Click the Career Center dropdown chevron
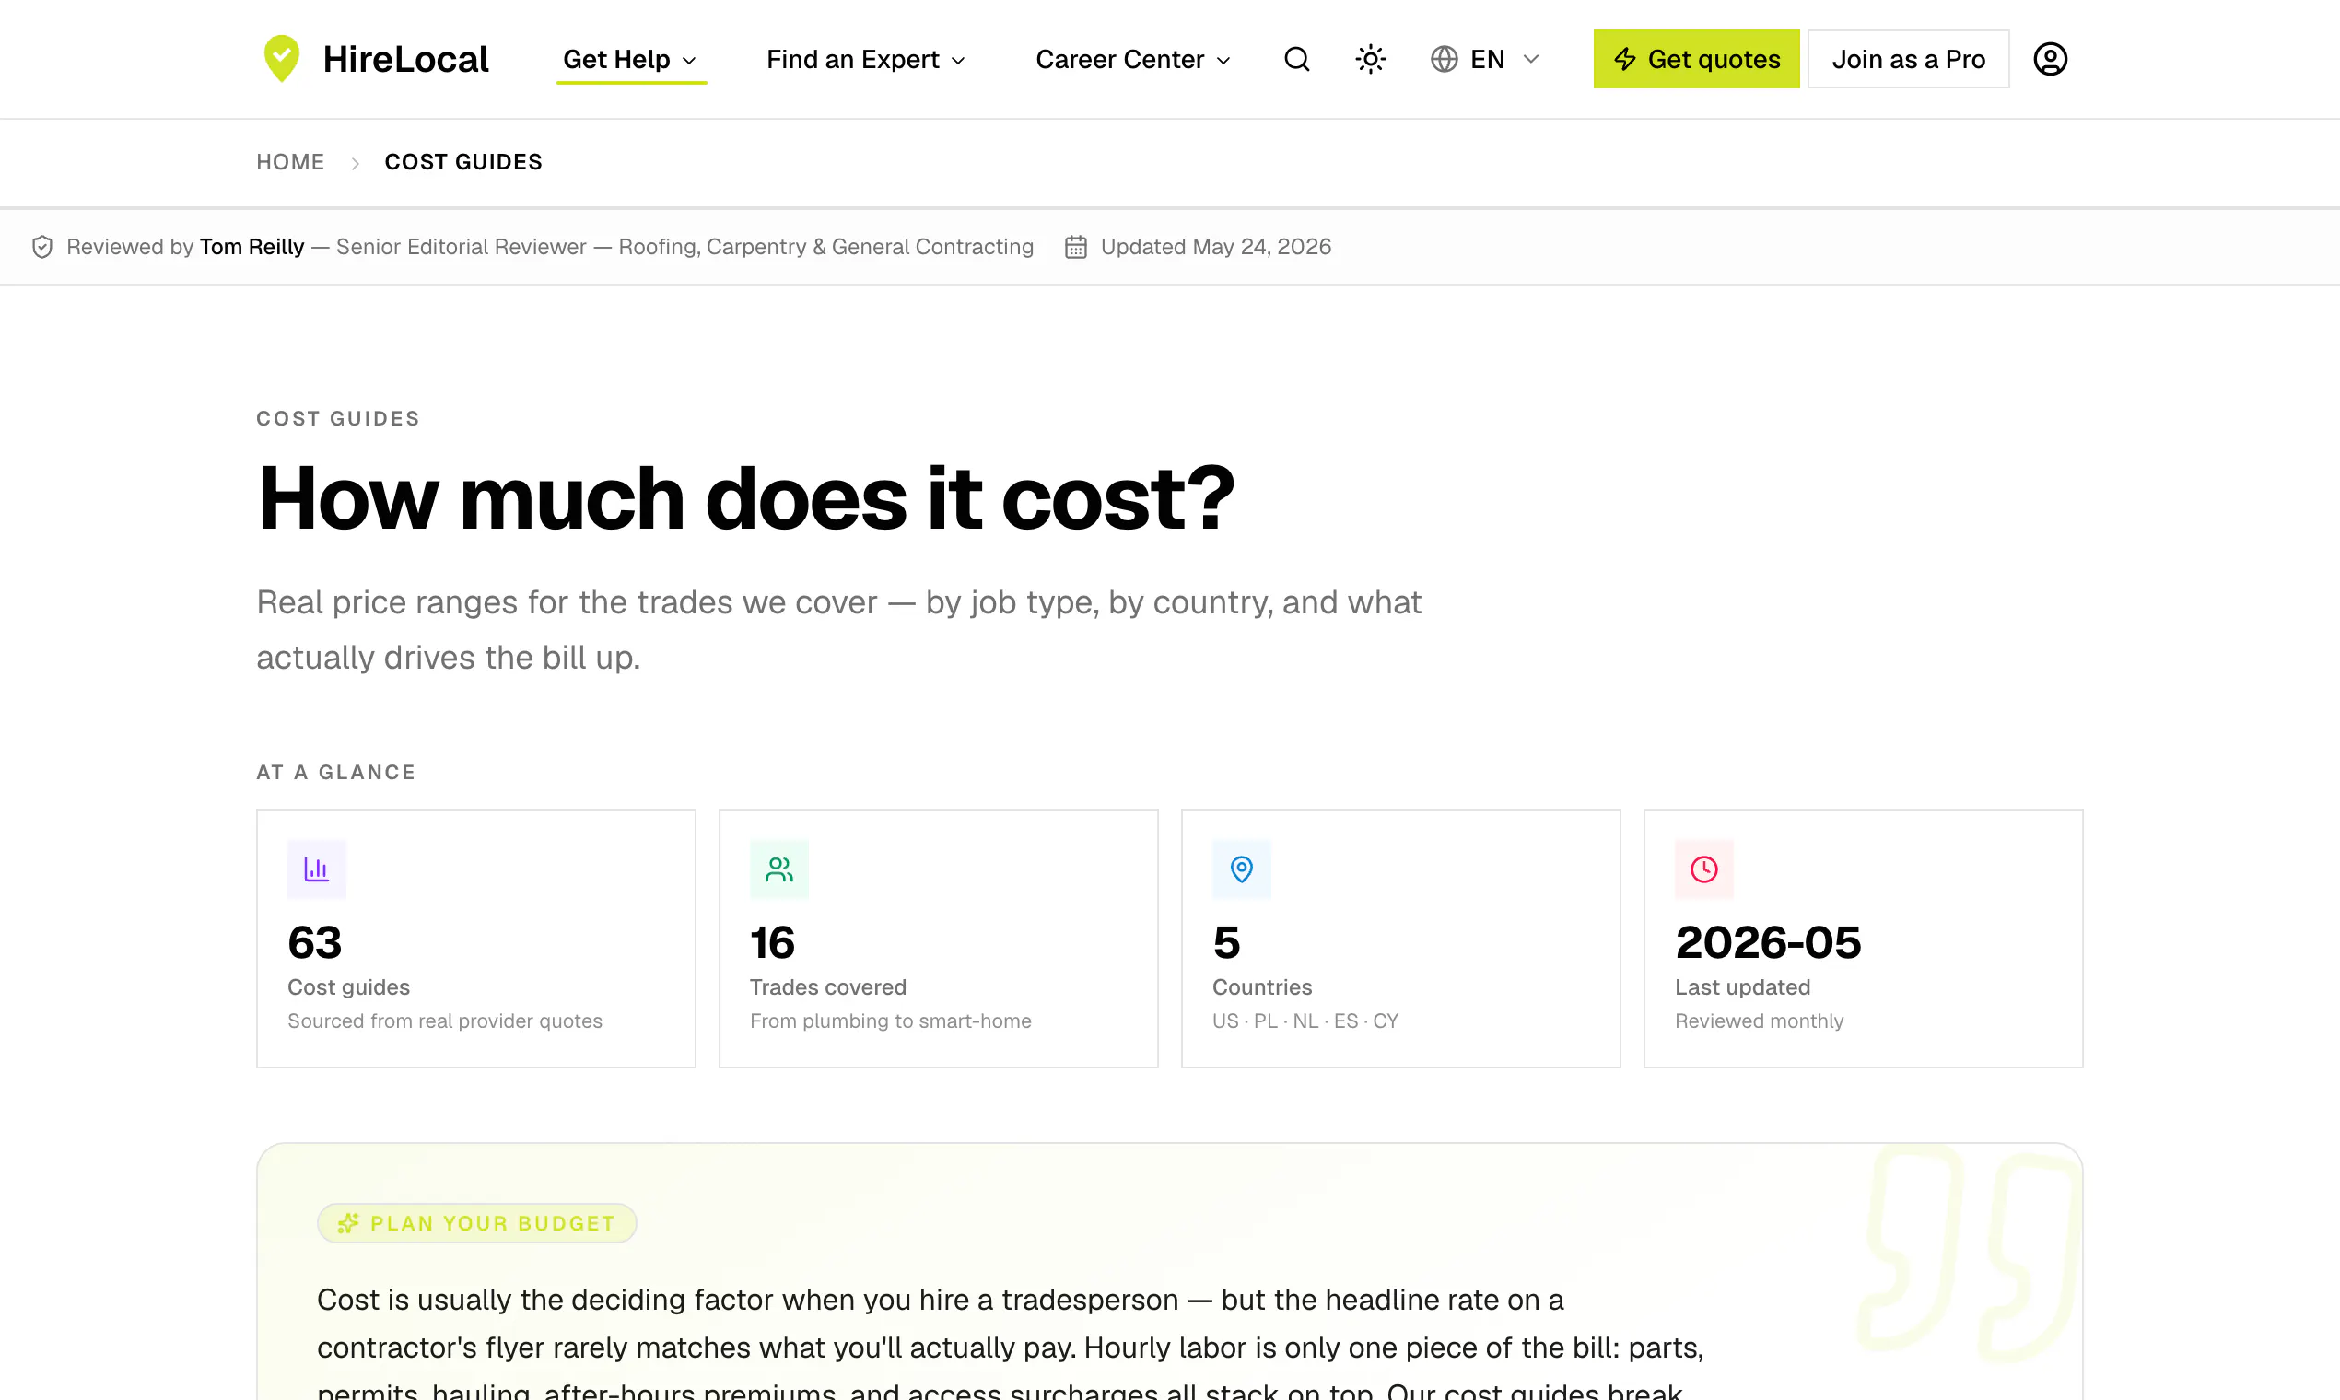The width and height of the screenshot is (2340, 1400). click(x=1223, y=61)
